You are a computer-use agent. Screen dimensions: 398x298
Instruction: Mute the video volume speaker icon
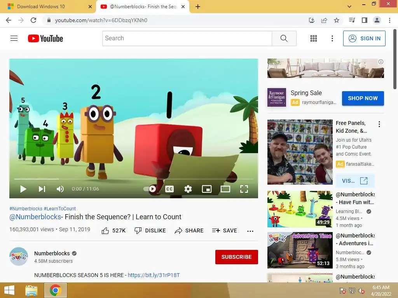point(60,189)
